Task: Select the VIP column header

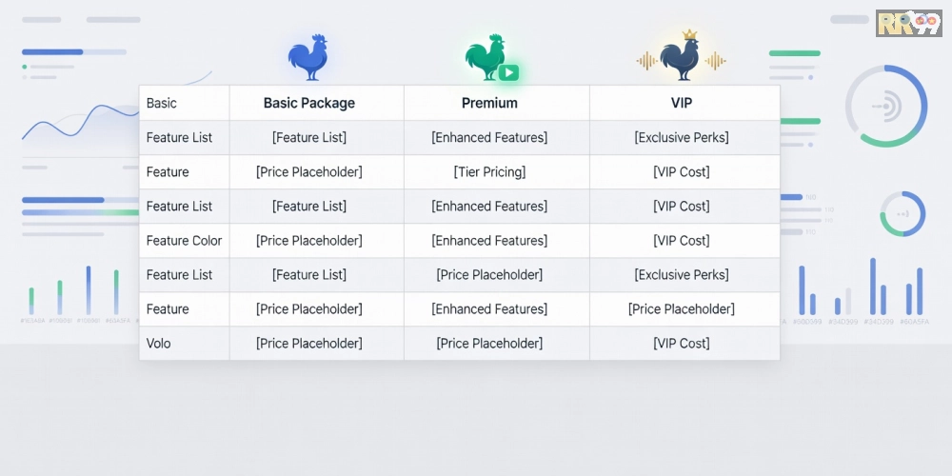Action: point(682,103)
